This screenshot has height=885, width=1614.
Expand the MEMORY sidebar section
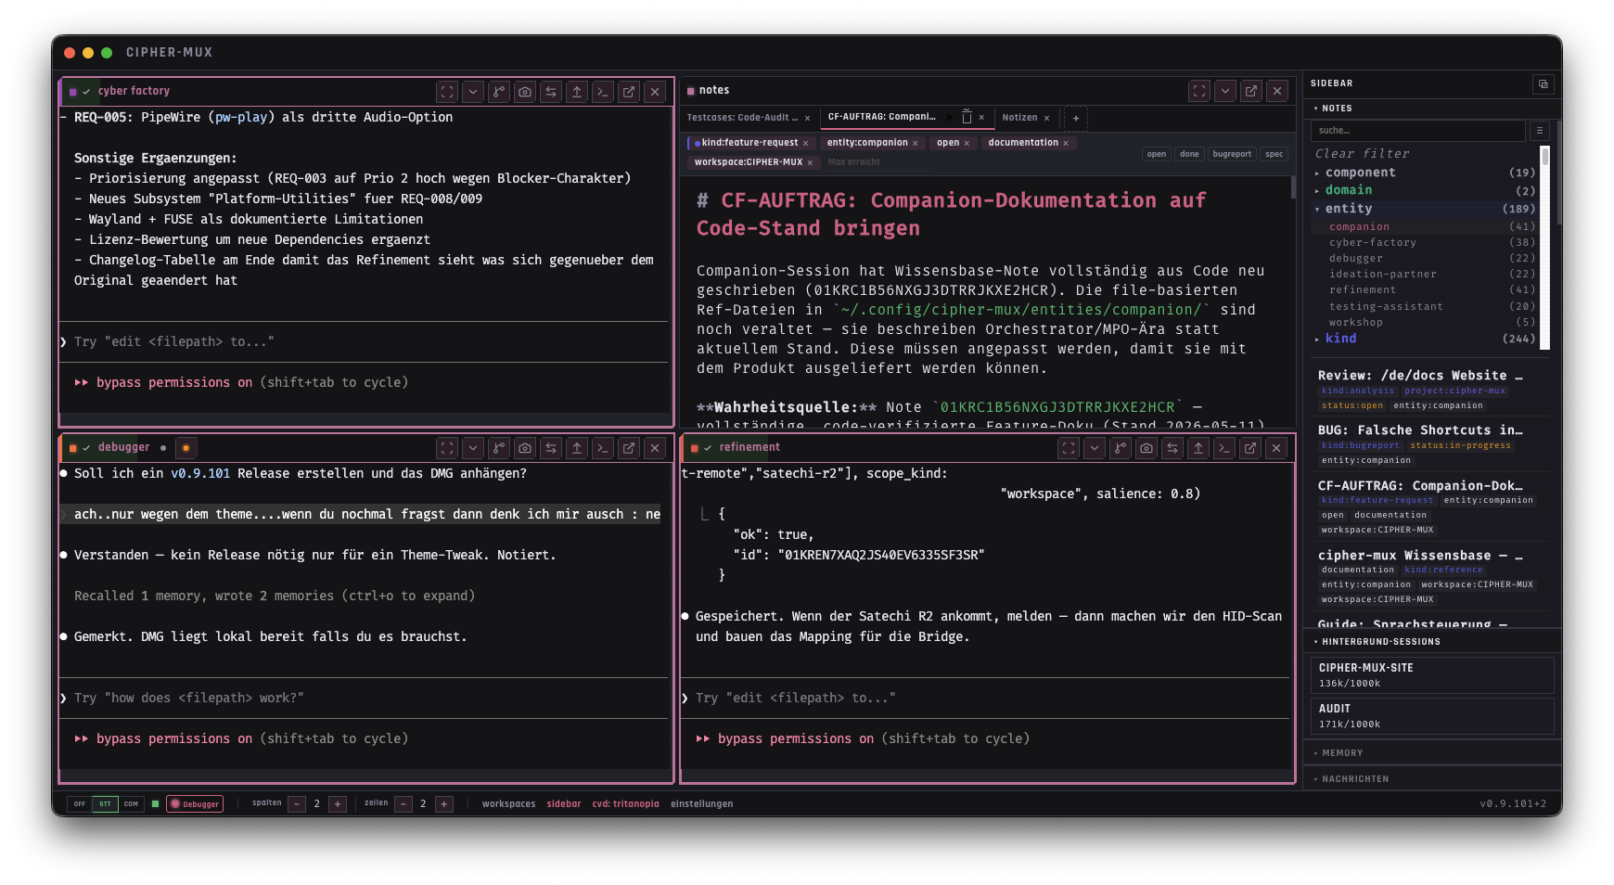click(1432, 753)
